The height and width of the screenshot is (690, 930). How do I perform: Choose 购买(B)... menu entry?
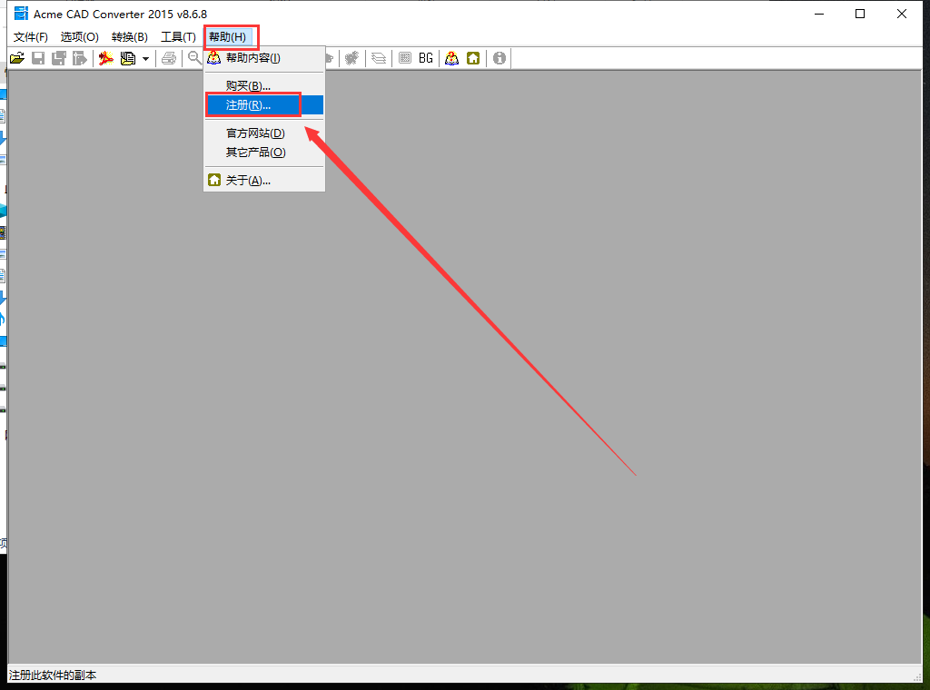tap(264, 86)
